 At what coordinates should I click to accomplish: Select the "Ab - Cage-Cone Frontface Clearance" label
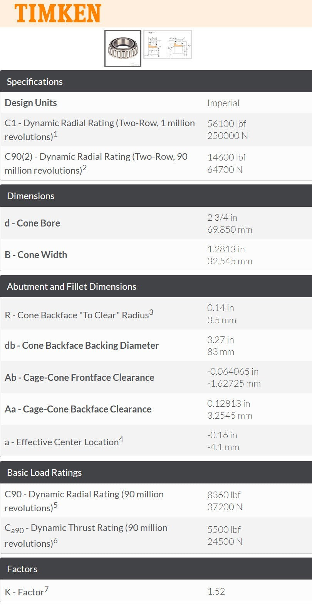(79, 377)
